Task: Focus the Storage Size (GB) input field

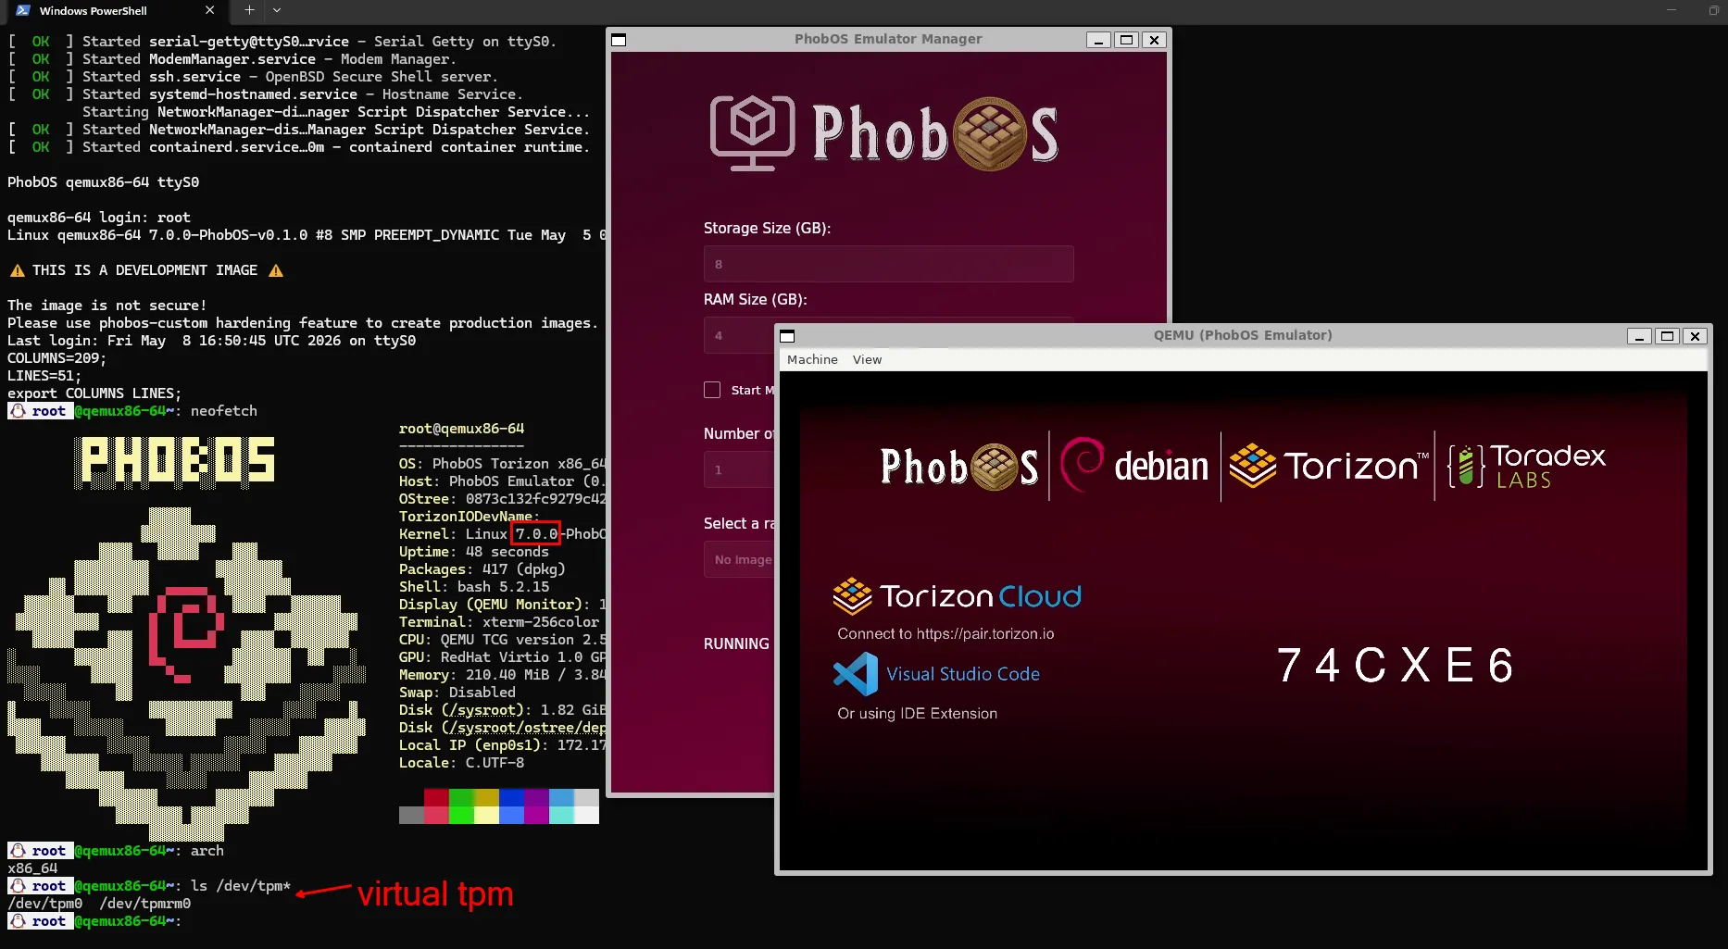Action: (888, 264)
